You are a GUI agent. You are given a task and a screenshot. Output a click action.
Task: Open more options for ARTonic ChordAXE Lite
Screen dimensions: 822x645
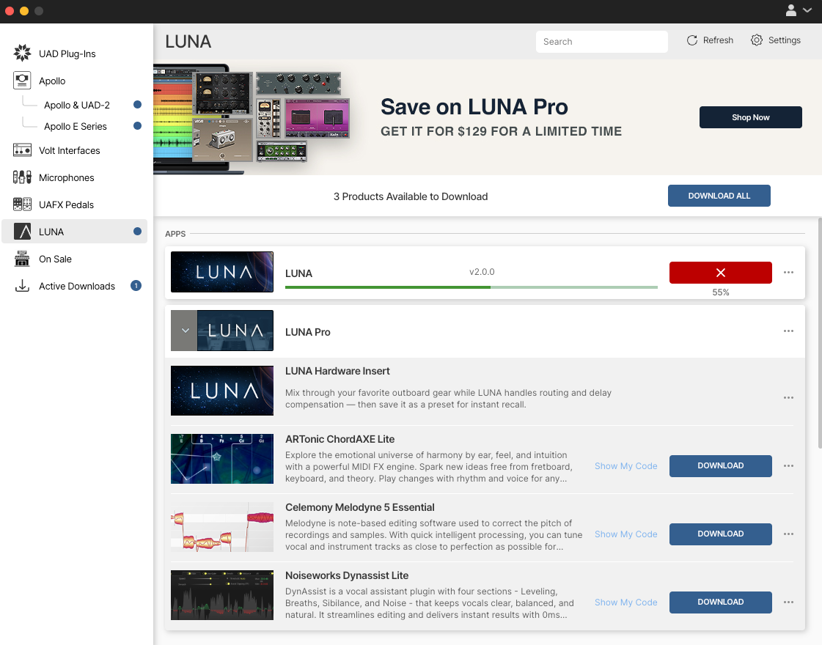coord(788,466)
